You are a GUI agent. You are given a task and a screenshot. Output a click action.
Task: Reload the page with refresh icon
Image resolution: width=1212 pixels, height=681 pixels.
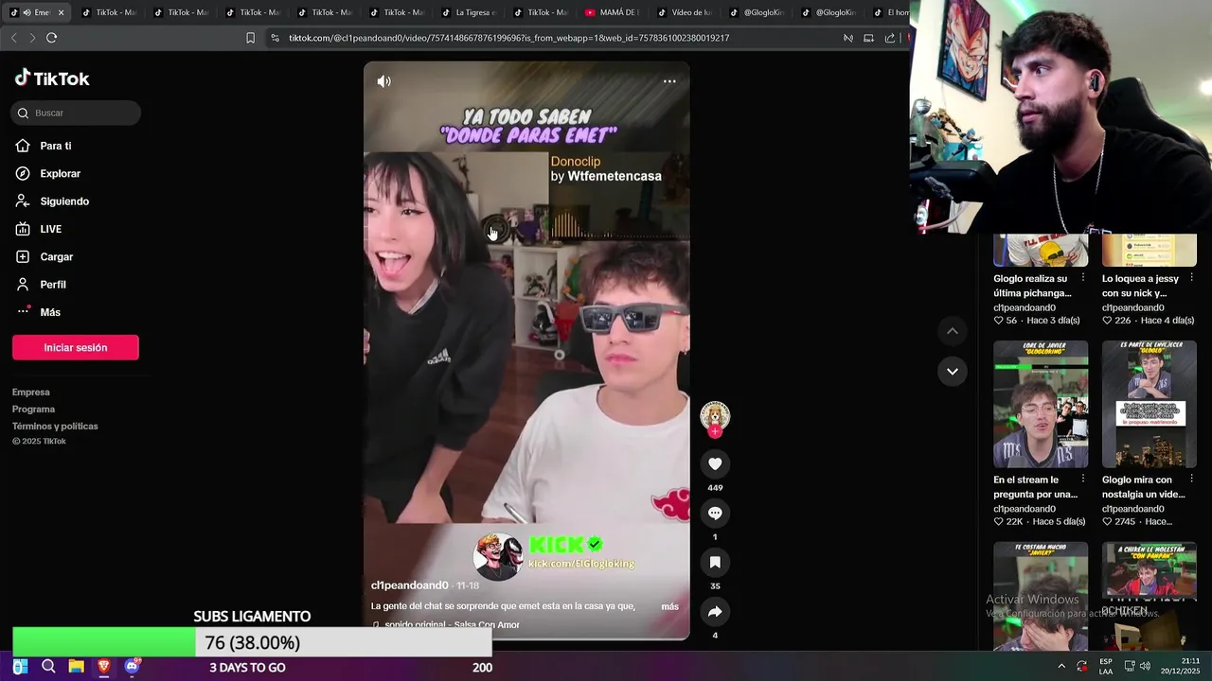pyautogui.click(x=51, y=38)
